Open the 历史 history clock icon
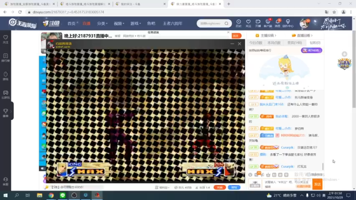The width and height of the screenshot is (356, 200). tap(239, 23)
